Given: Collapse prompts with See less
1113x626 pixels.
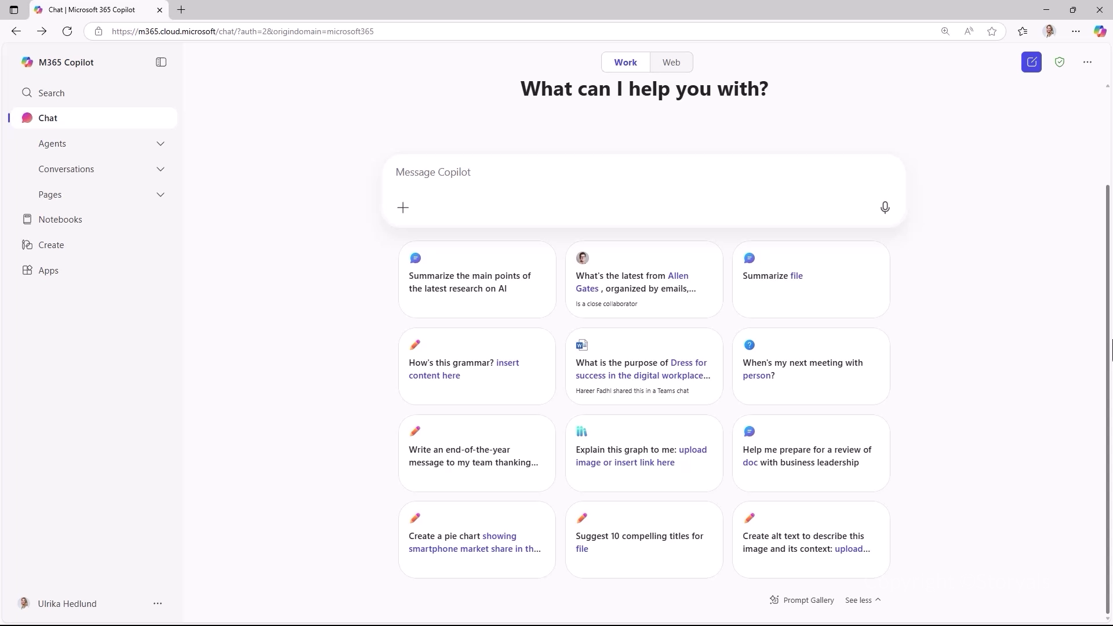Looking at the screenshot, I should tap(863, 600).
